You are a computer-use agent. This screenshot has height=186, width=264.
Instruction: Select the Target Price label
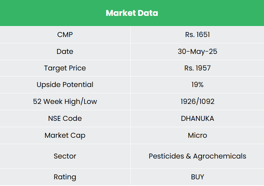click(65, 68)
